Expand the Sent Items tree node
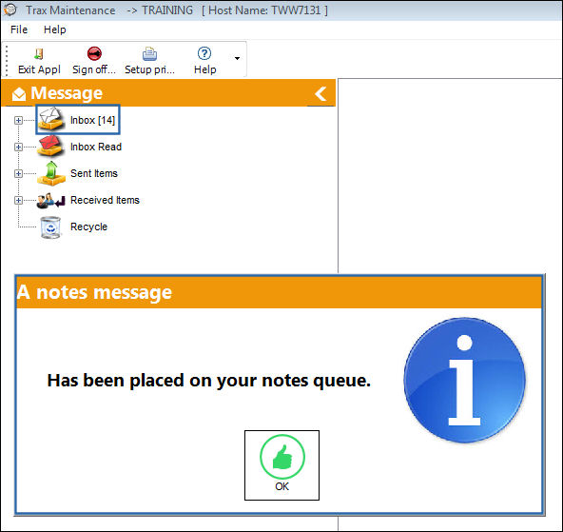Image resolution: width=563 pixels, height=532 pixels. tap(18, 173)
